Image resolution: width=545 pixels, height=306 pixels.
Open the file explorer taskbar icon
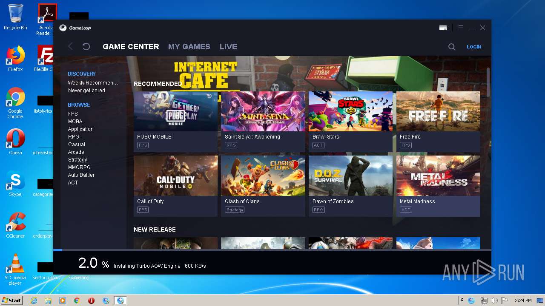pos(48,300)
